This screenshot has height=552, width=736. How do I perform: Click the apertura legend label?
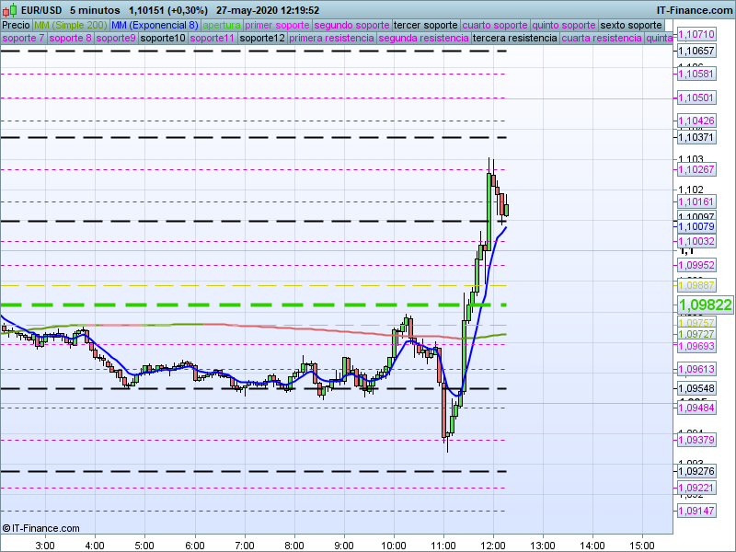click(x=222, y=25)
